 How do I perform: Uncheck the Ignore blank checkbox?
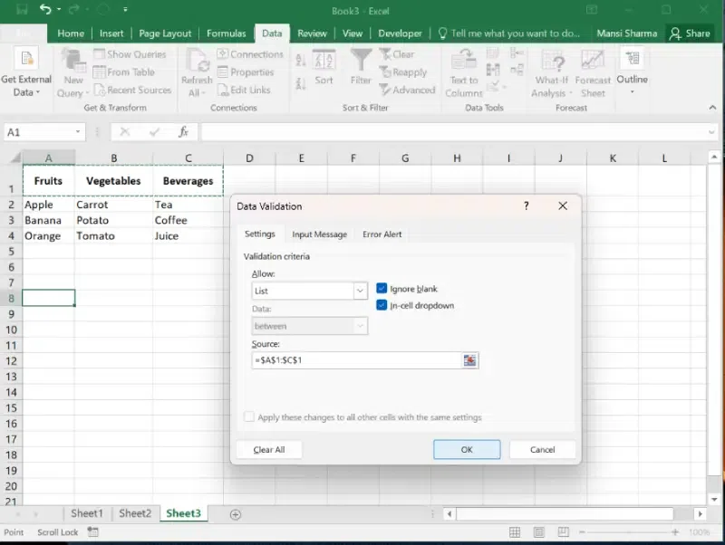(x=382, y=289)
